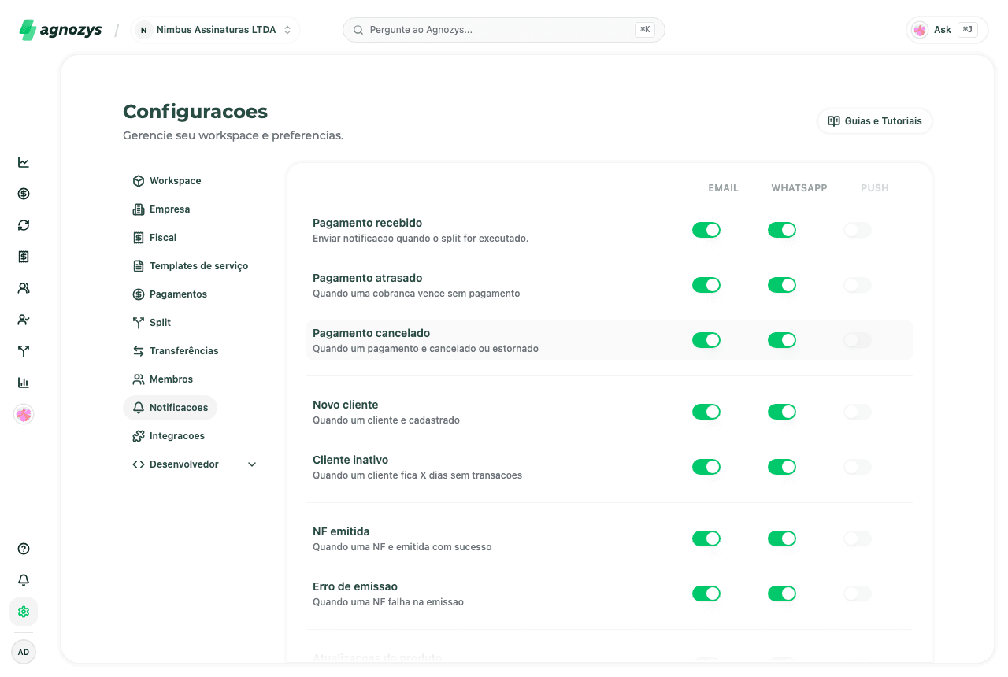
Task: Toggle Email for NF emitida
Action: pyautogui.click(x=706, y=538)
